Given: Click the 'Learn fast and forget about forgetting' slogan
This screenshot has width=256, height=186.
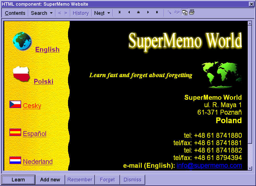Looking at the screenshot, I should [x=141, y=75].
